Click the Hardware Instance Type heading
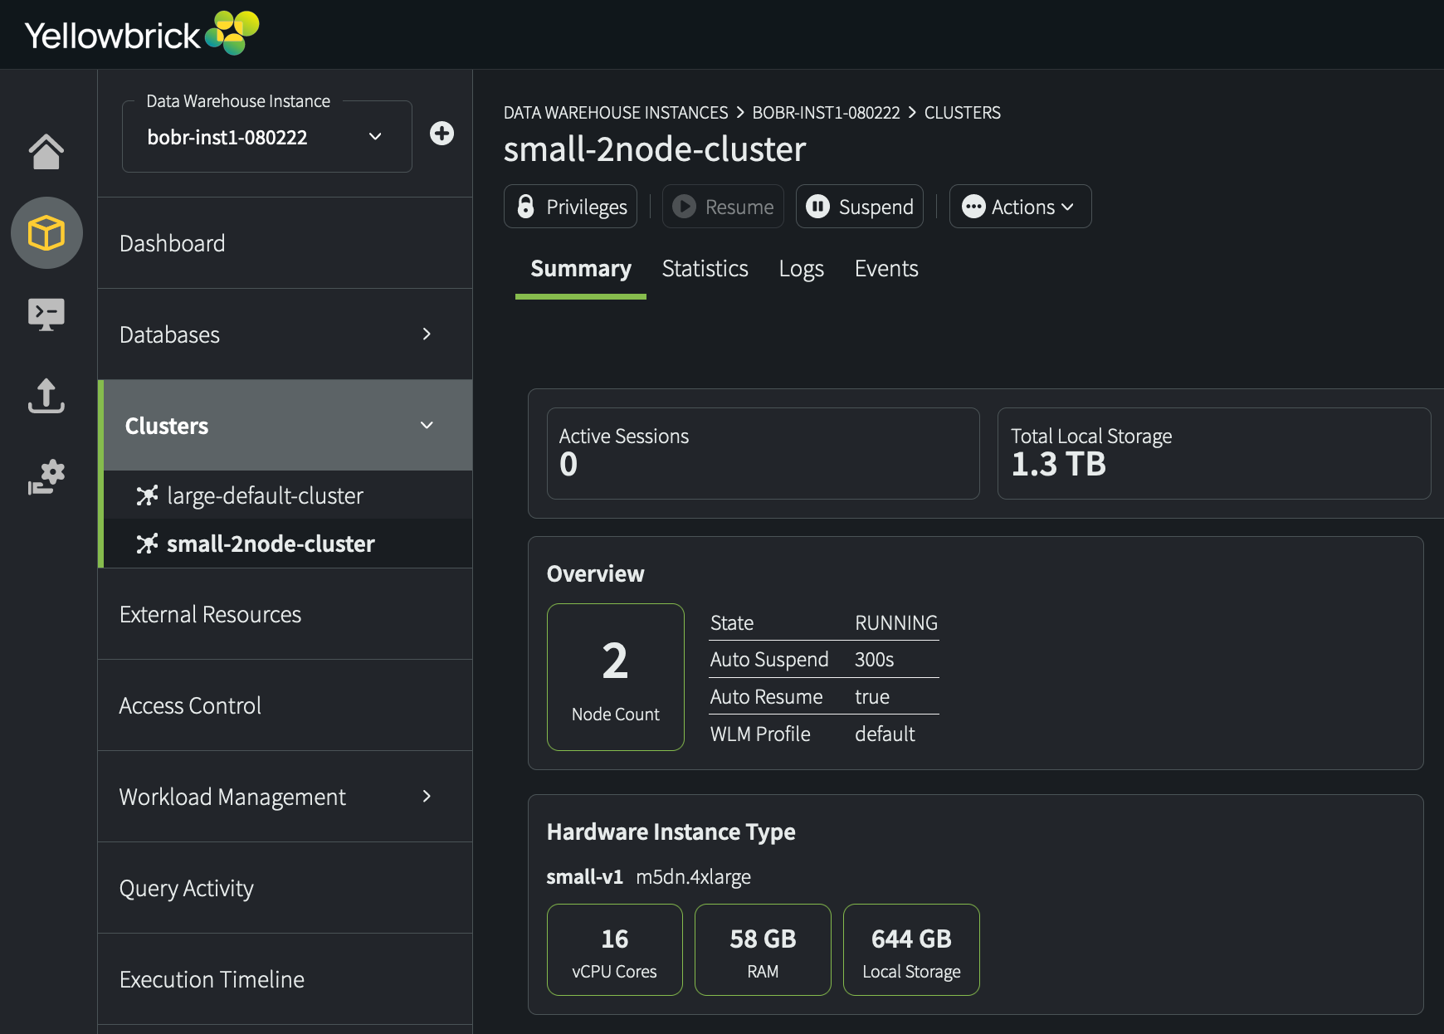The height and width of the screenshot is (1034, 1444). point(671,832)
